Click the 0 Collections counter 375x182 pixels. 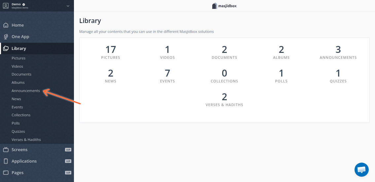pyautogui.click(x=224, y=76)
